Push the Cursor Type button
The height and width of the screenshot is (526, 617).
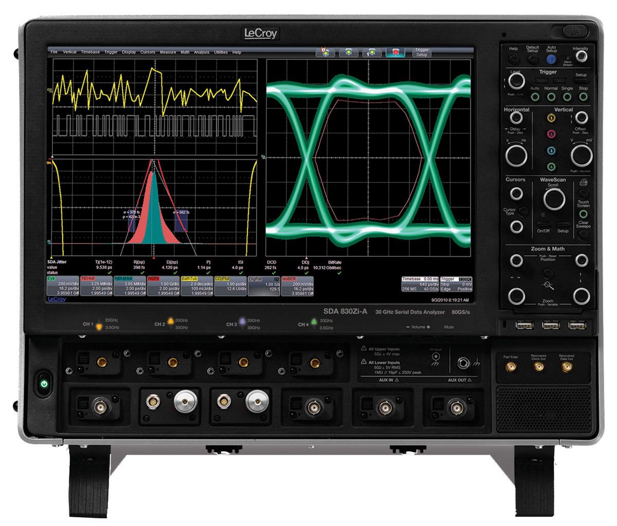pos(522,211)
